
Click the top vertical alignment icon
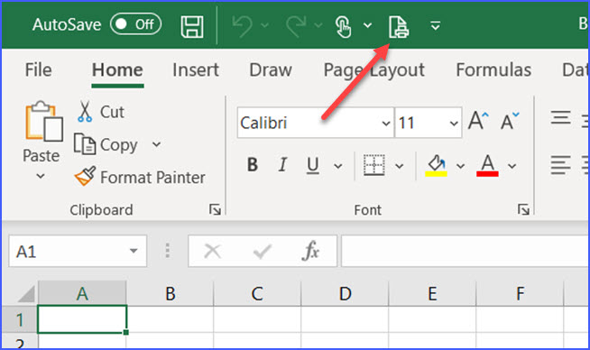click(560, 117)
